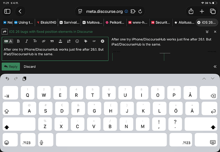Switch to the Sarvival... tab
Screen dimensions: 220x152
coord(70,23)
